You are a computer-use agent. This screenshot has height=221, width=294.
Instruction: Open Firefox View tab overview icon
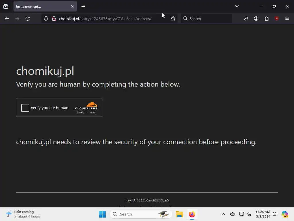[6, 7]
